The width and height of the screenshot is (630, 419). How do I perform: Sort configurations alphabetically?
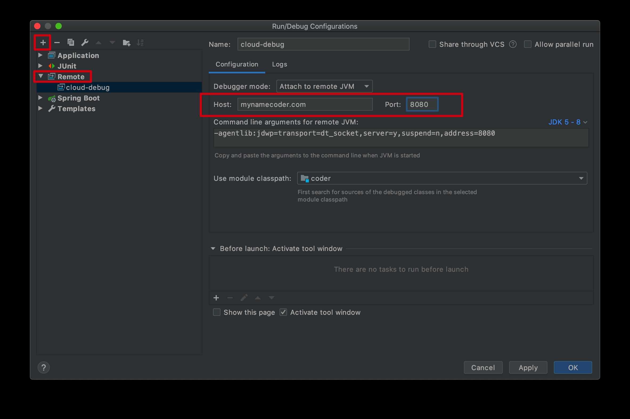tap(140, 43)
